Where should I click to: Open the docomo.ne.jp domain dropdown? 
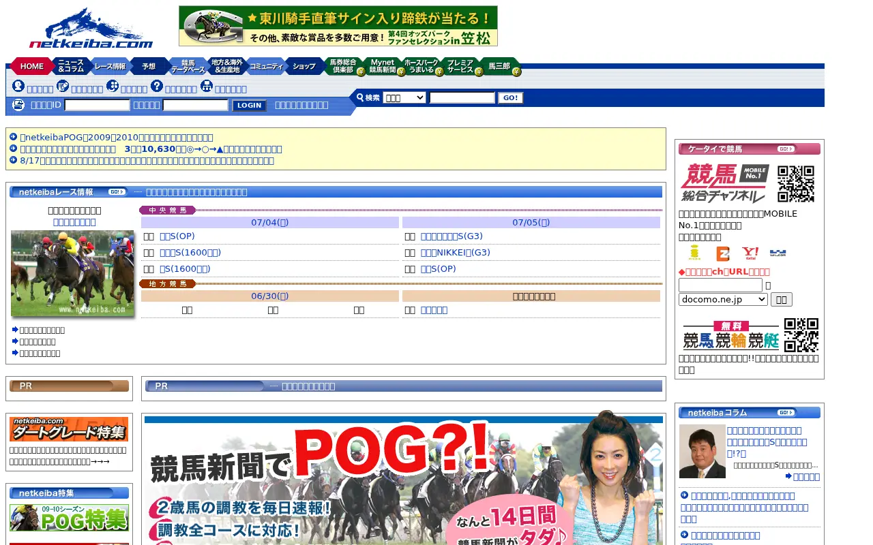coord(723,299)
